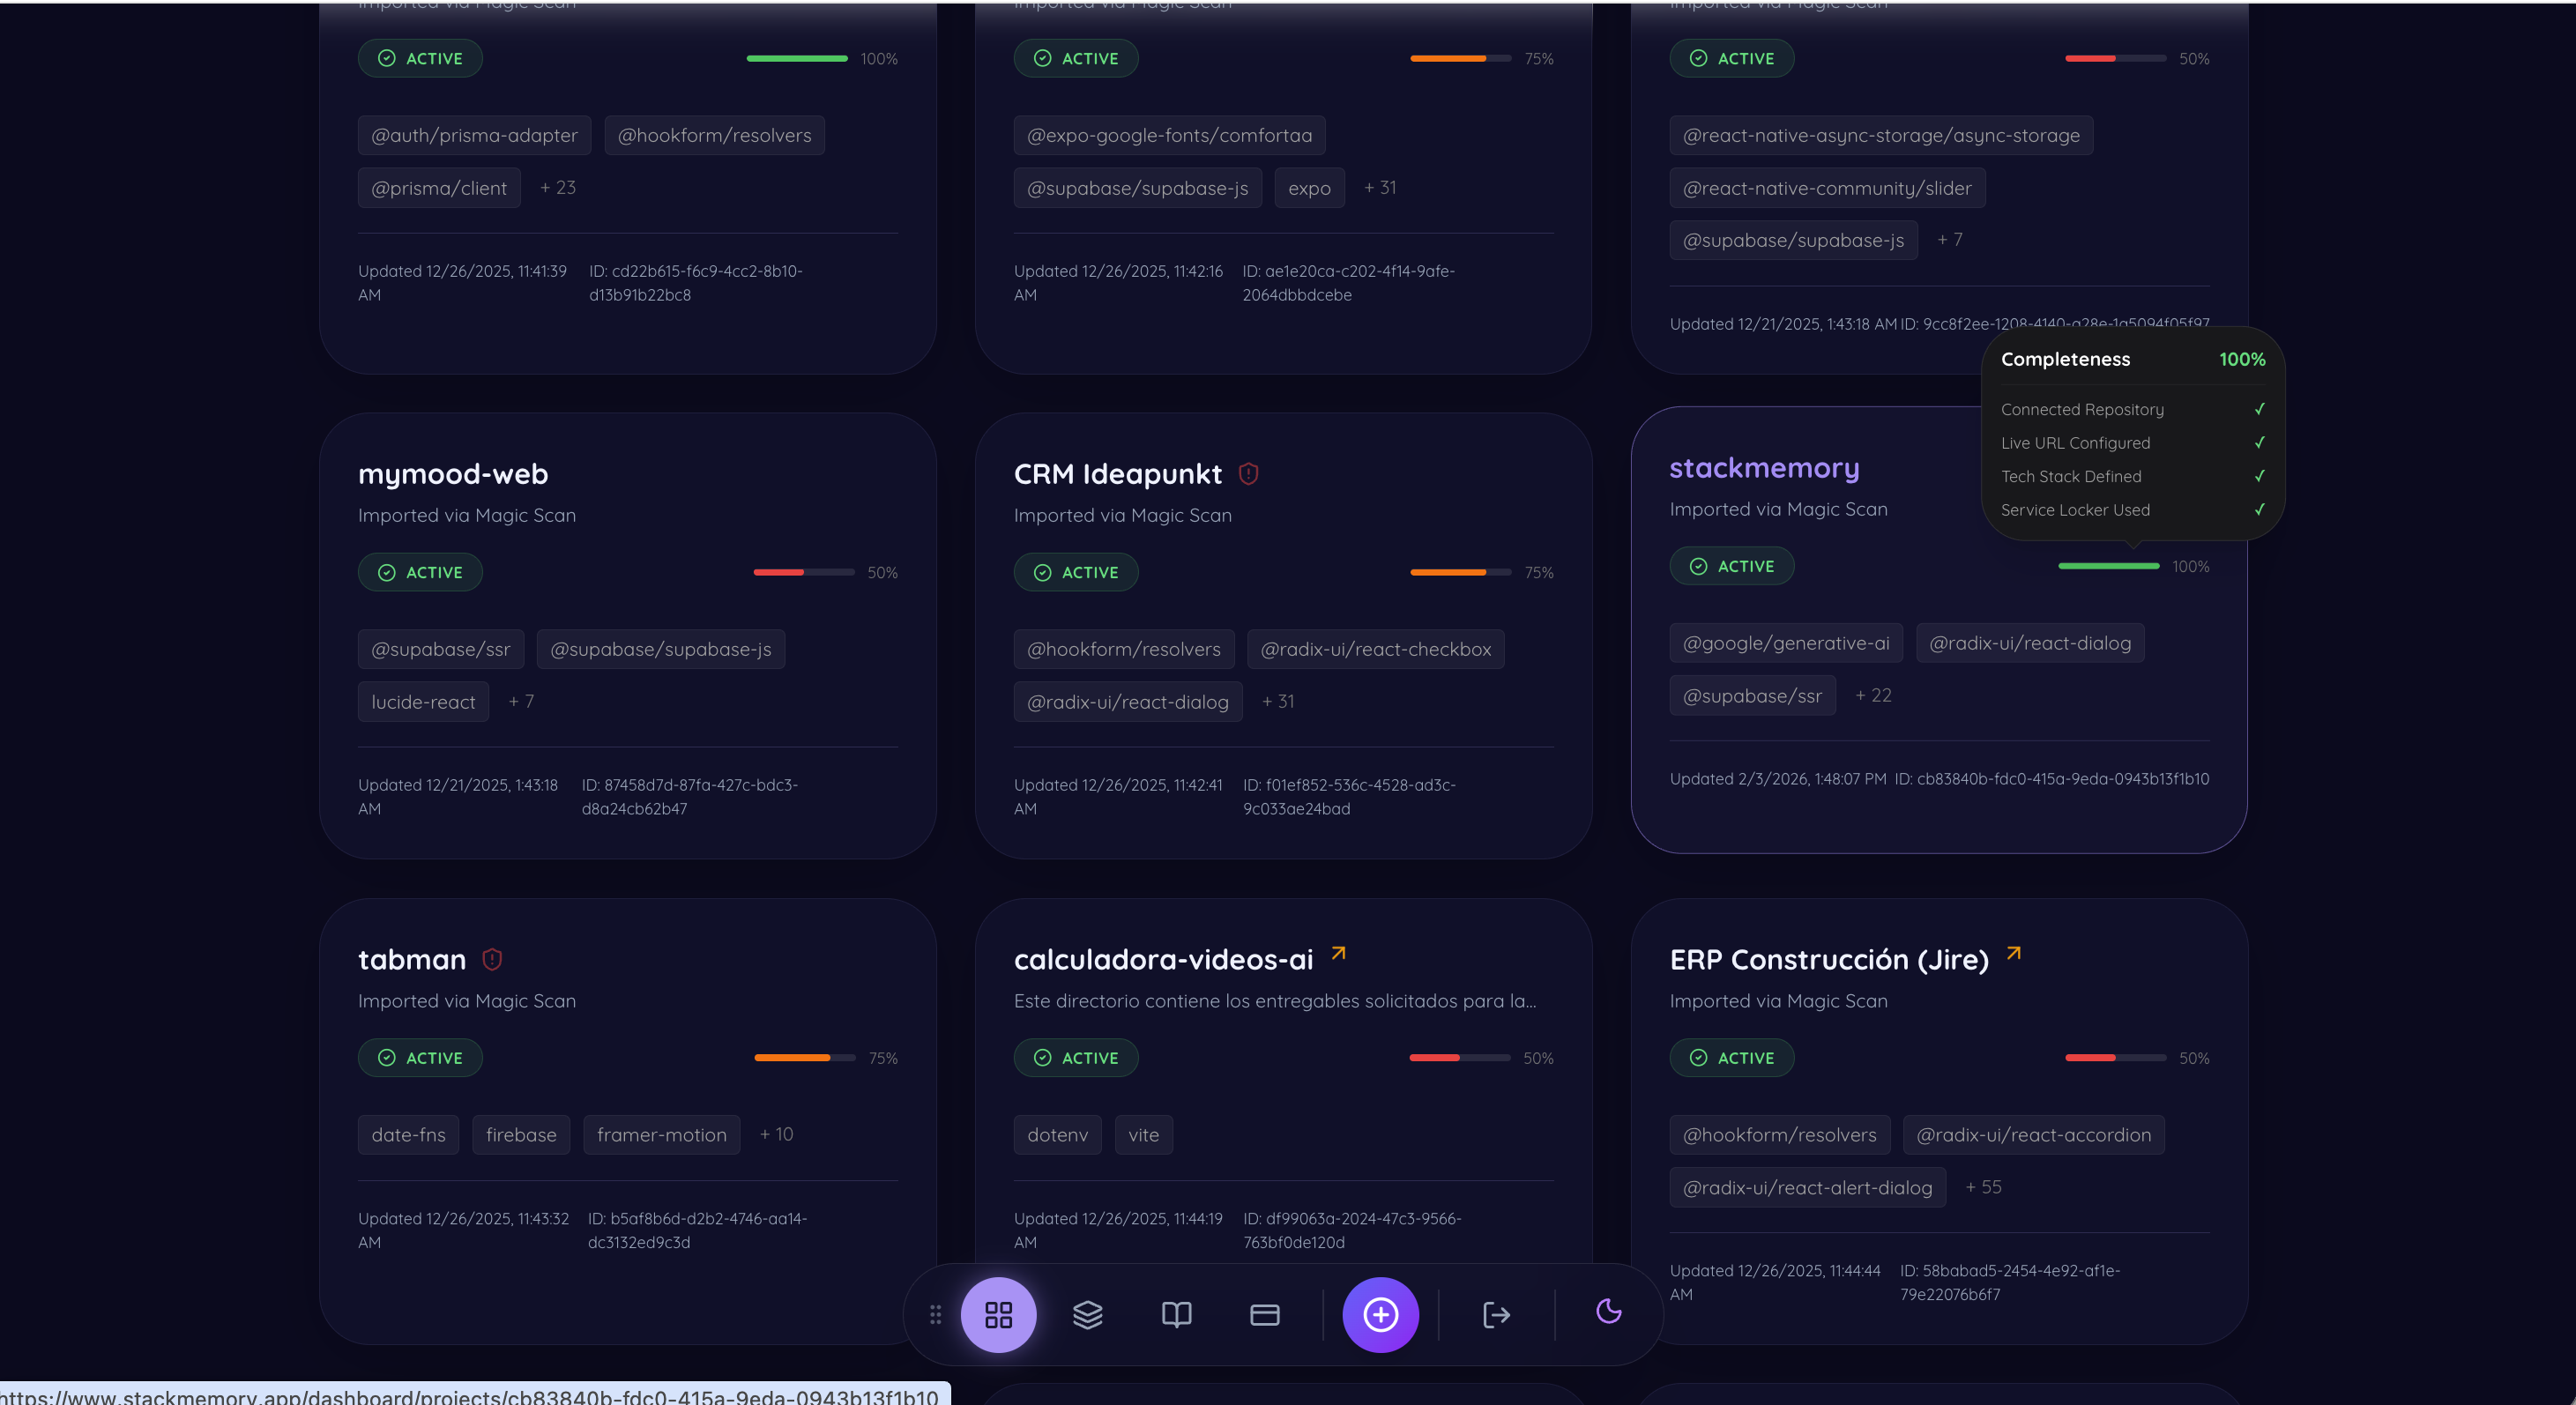This screenshot has width=2576, height=1405.
Task: Click the red shield alert beside tabman
Action: [x=492, y=959]
